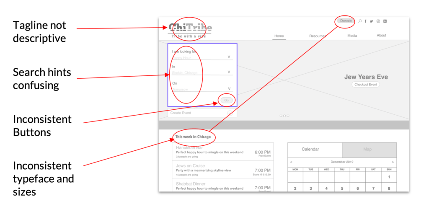This screenshot has height=214, width=429.
Task: Click the 'December 2019' month label
Action: [342, 162]
